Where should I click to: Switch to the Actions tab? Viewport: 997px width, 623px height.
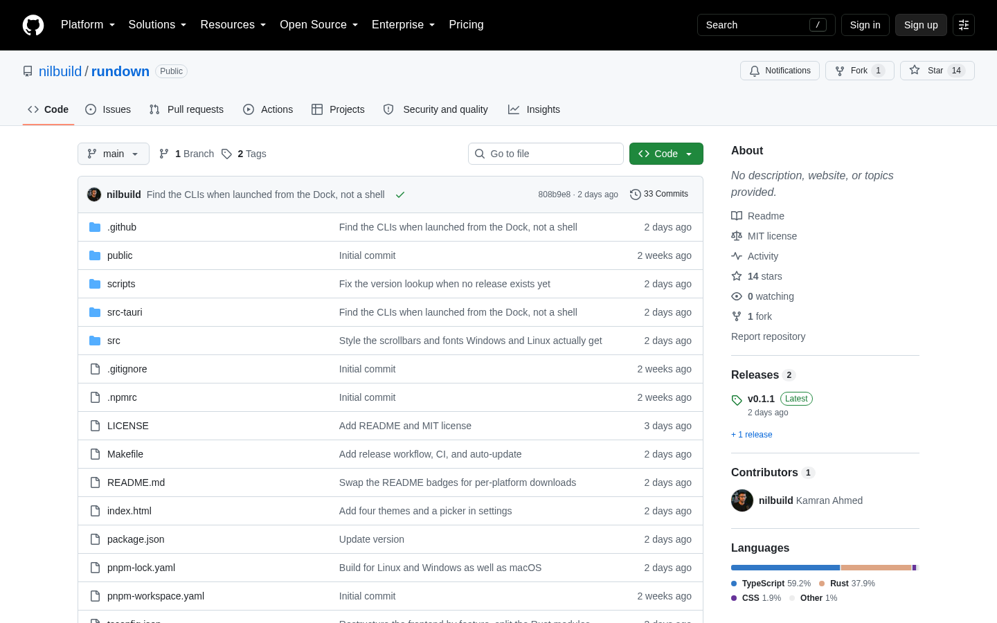point(268,109)
